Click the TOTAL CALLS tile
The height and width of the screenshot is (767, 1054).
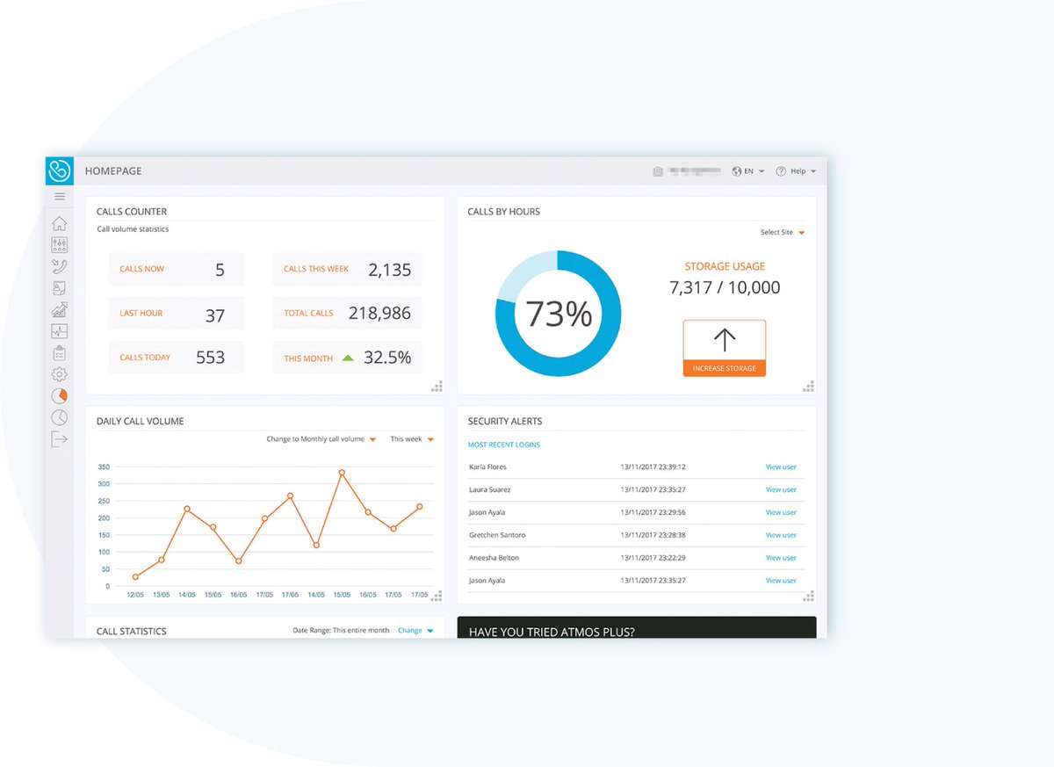click(347, 314)
